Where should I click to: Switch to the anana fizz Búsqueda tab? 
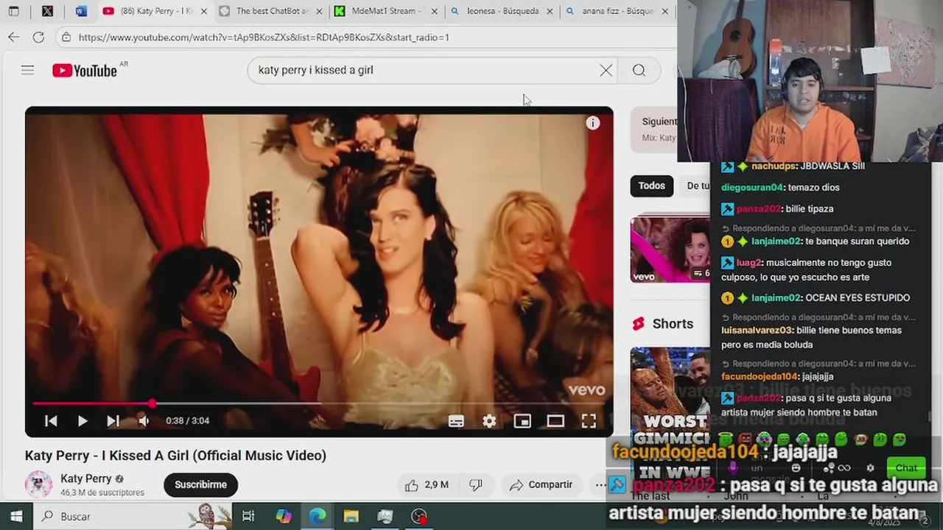pos(617,11)
